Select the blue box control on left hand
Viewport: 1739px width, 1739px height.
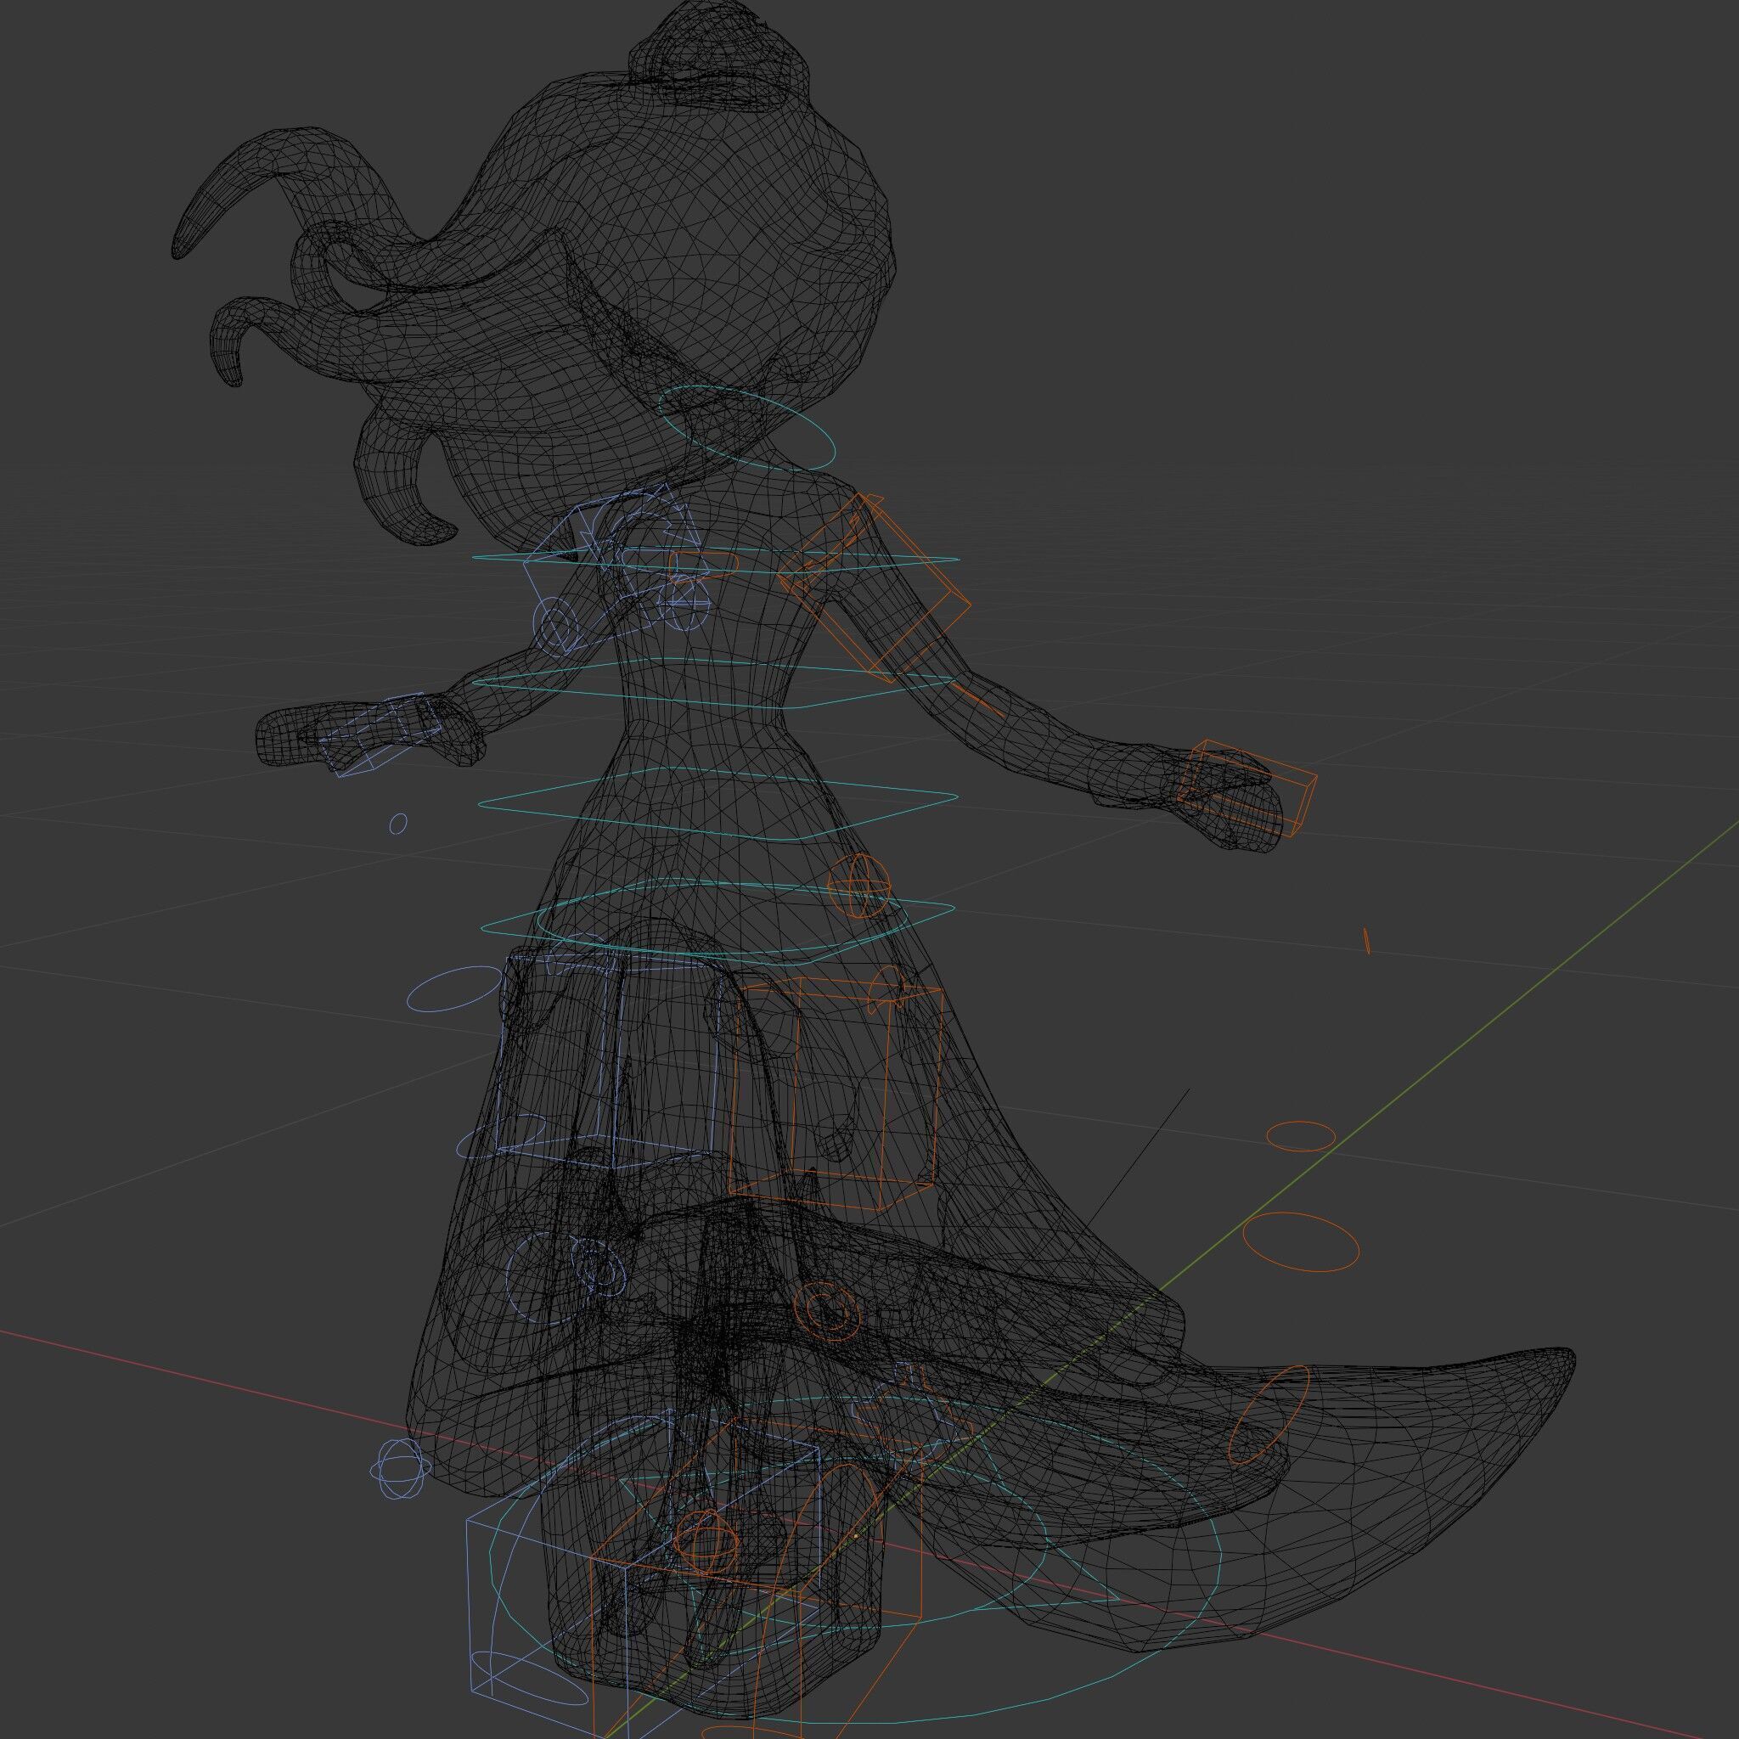pos(380,734)
